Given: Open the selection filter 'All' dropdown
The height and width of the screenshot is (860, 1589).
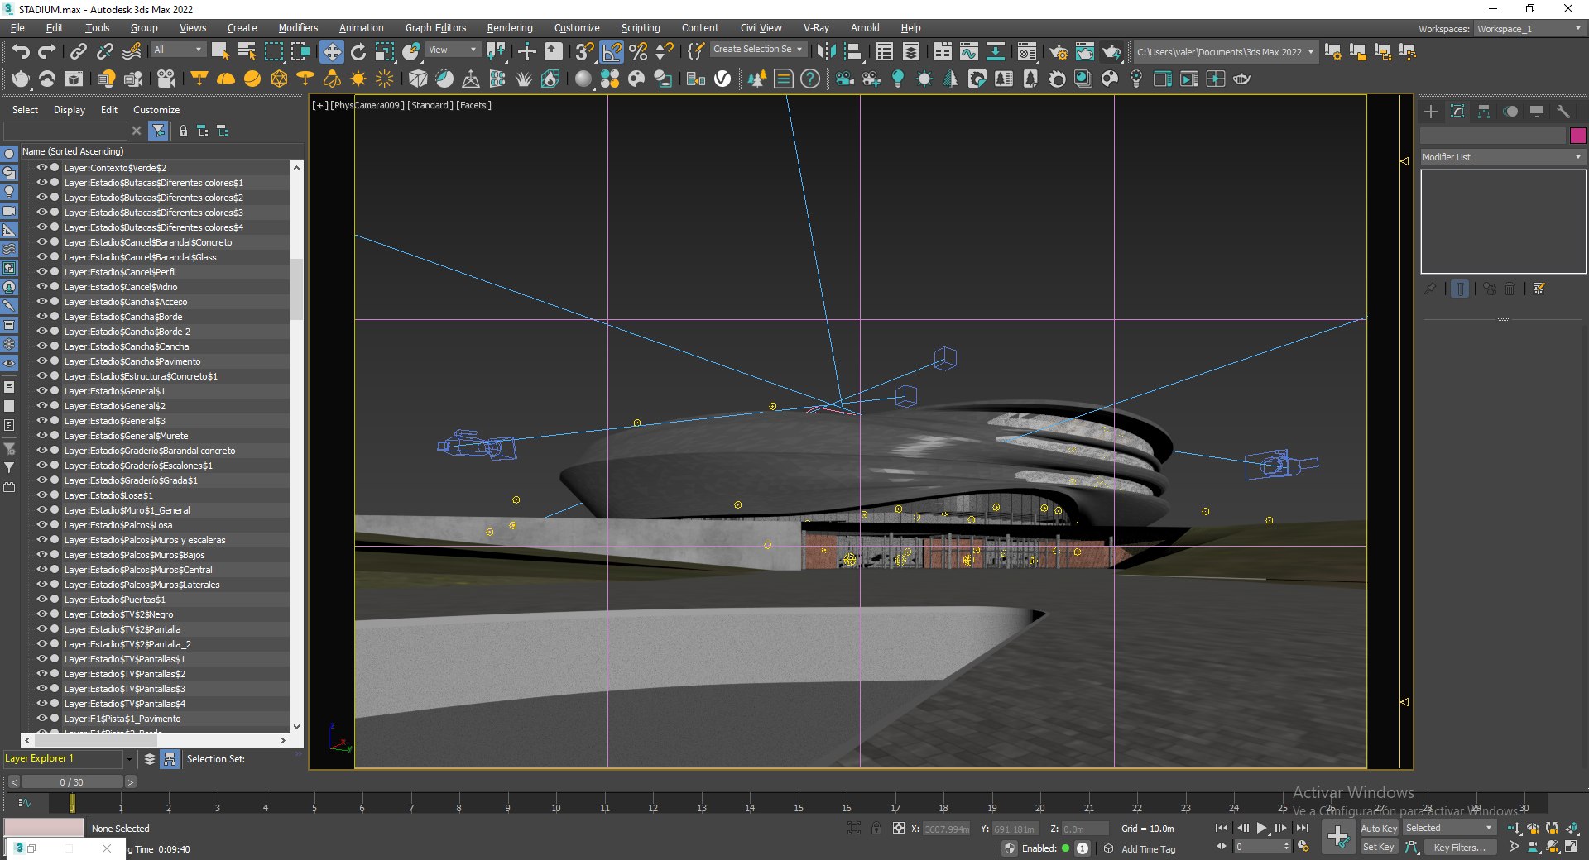Looking at the screenshot, I should point(178,50).
